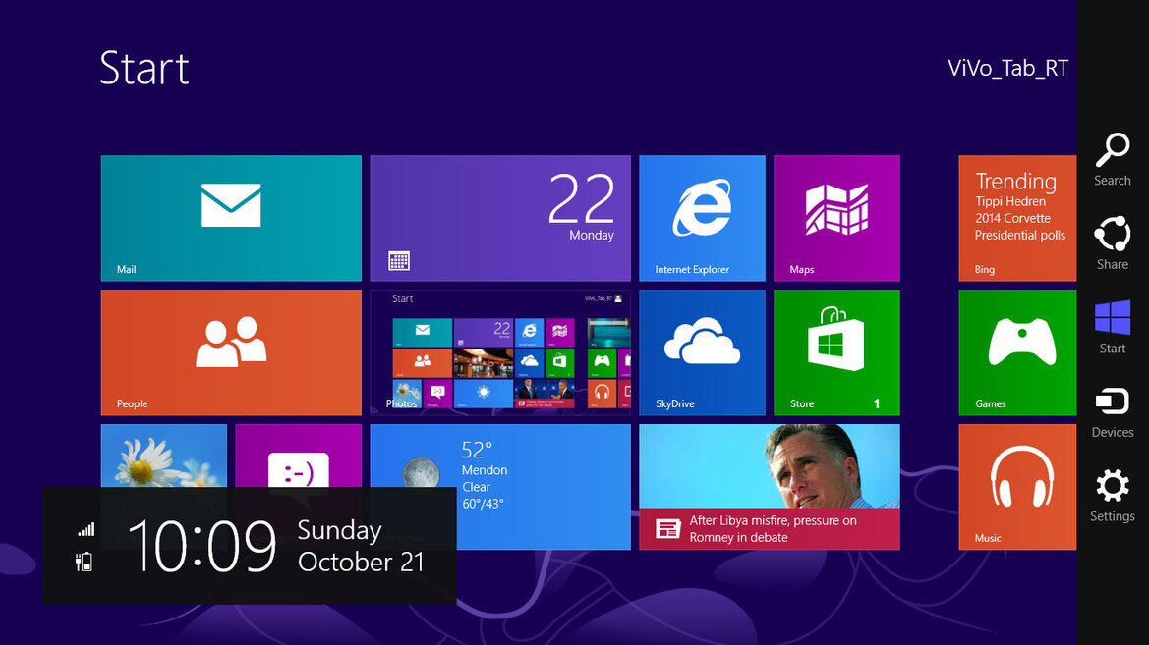Click the Sunday date text
1149x645 pixels.
tap(339, 530)
